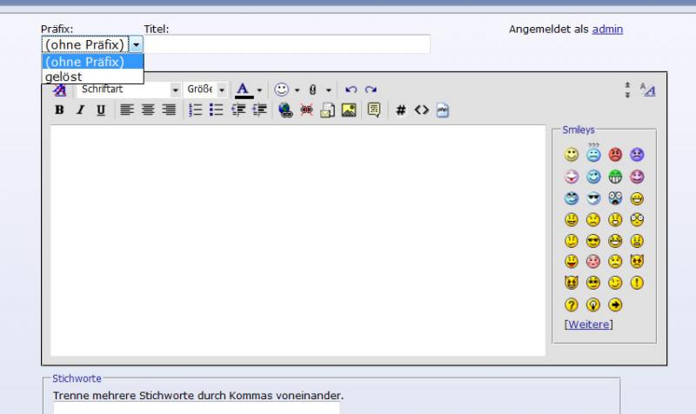Toggle italic text formatting
Image resolution: width=696 pixels, height=414 pixels.
[x=80, y=110]
